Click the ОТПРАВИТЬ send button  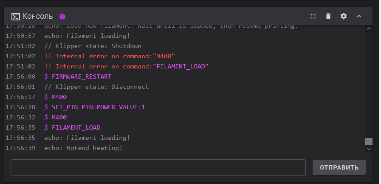pos(339,167)
